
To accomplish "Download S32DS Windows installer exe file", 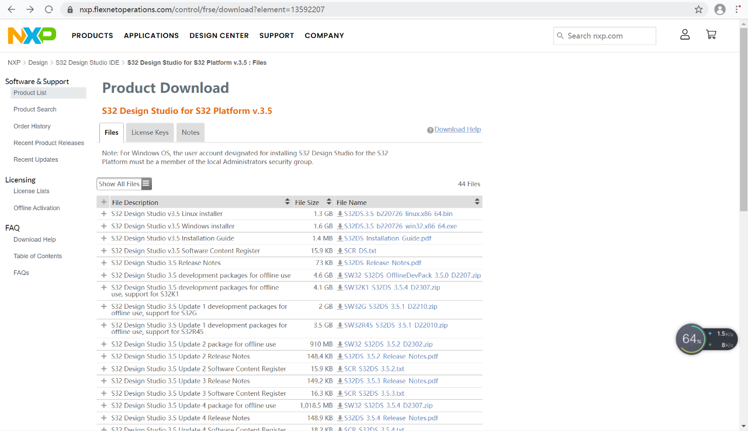I will click(400, 226).
